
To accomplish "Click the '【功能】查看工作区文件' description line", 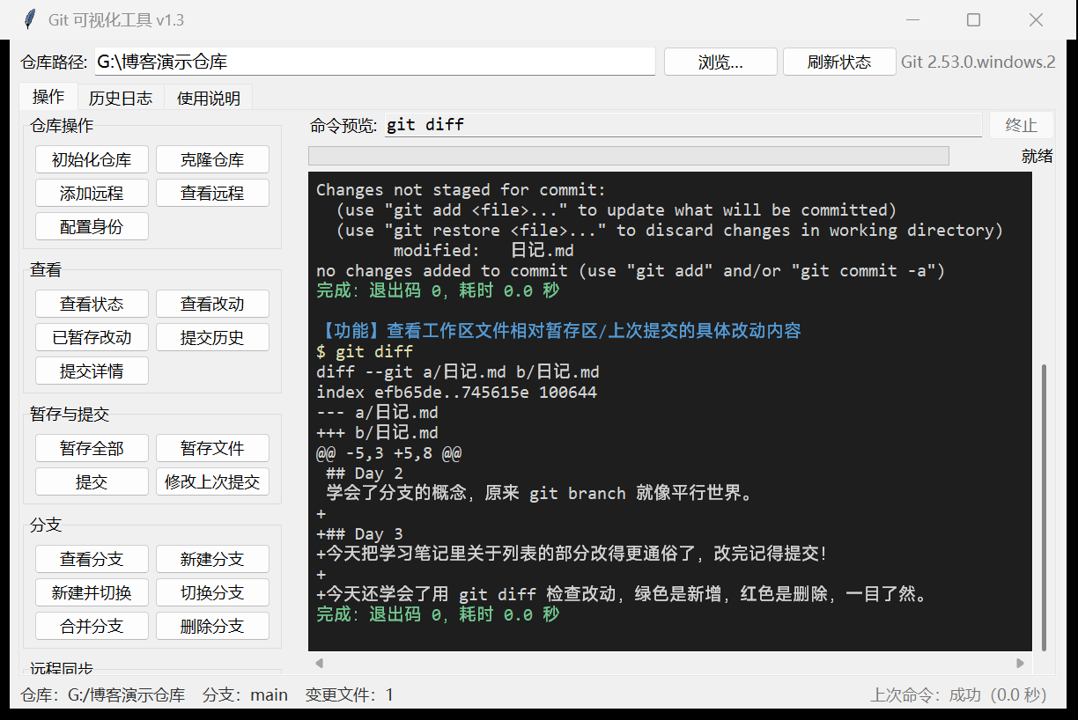I will 559,331.
